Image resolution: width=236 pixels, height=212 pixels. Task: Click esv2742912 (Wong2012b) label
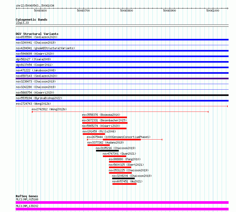tap(49, 109)
